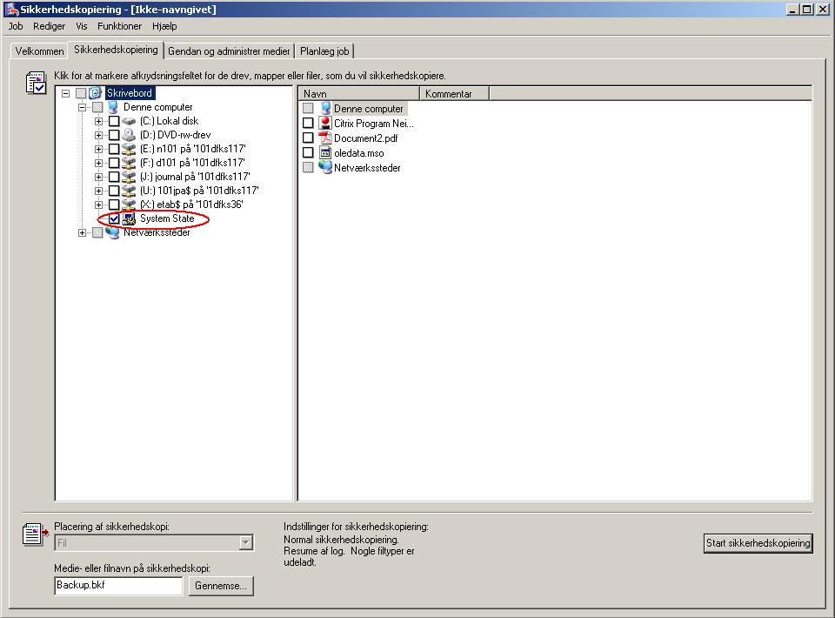Check the (C:) Lokal disk checkbox

pos(114,121)
